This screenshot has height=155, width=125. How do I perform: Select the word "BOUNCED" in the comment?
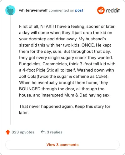coord(30,89)
